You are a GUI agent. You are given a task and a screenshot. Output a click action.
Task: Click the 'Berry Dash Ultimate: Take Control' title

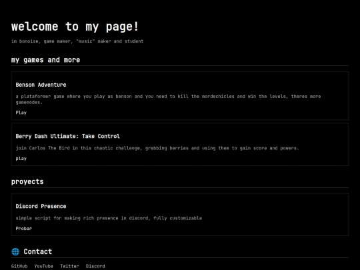pyautogui.click(x=68, y=136)
